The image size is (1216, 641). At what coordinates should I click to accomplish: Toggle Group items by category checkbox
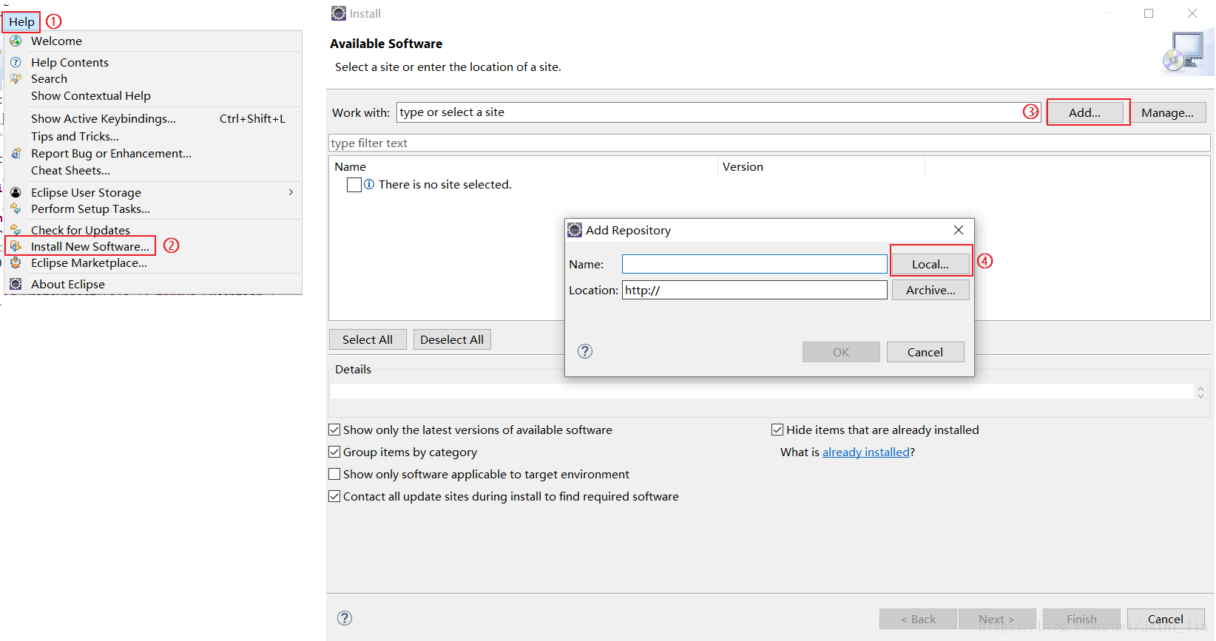click(334, 452)
